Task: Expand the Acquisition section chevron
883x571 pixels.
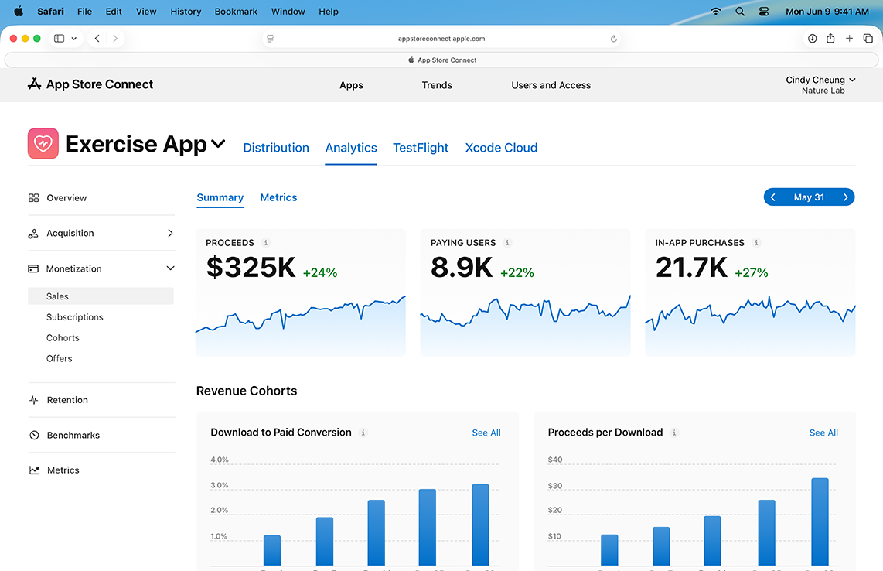Action: tap(169, 233)
